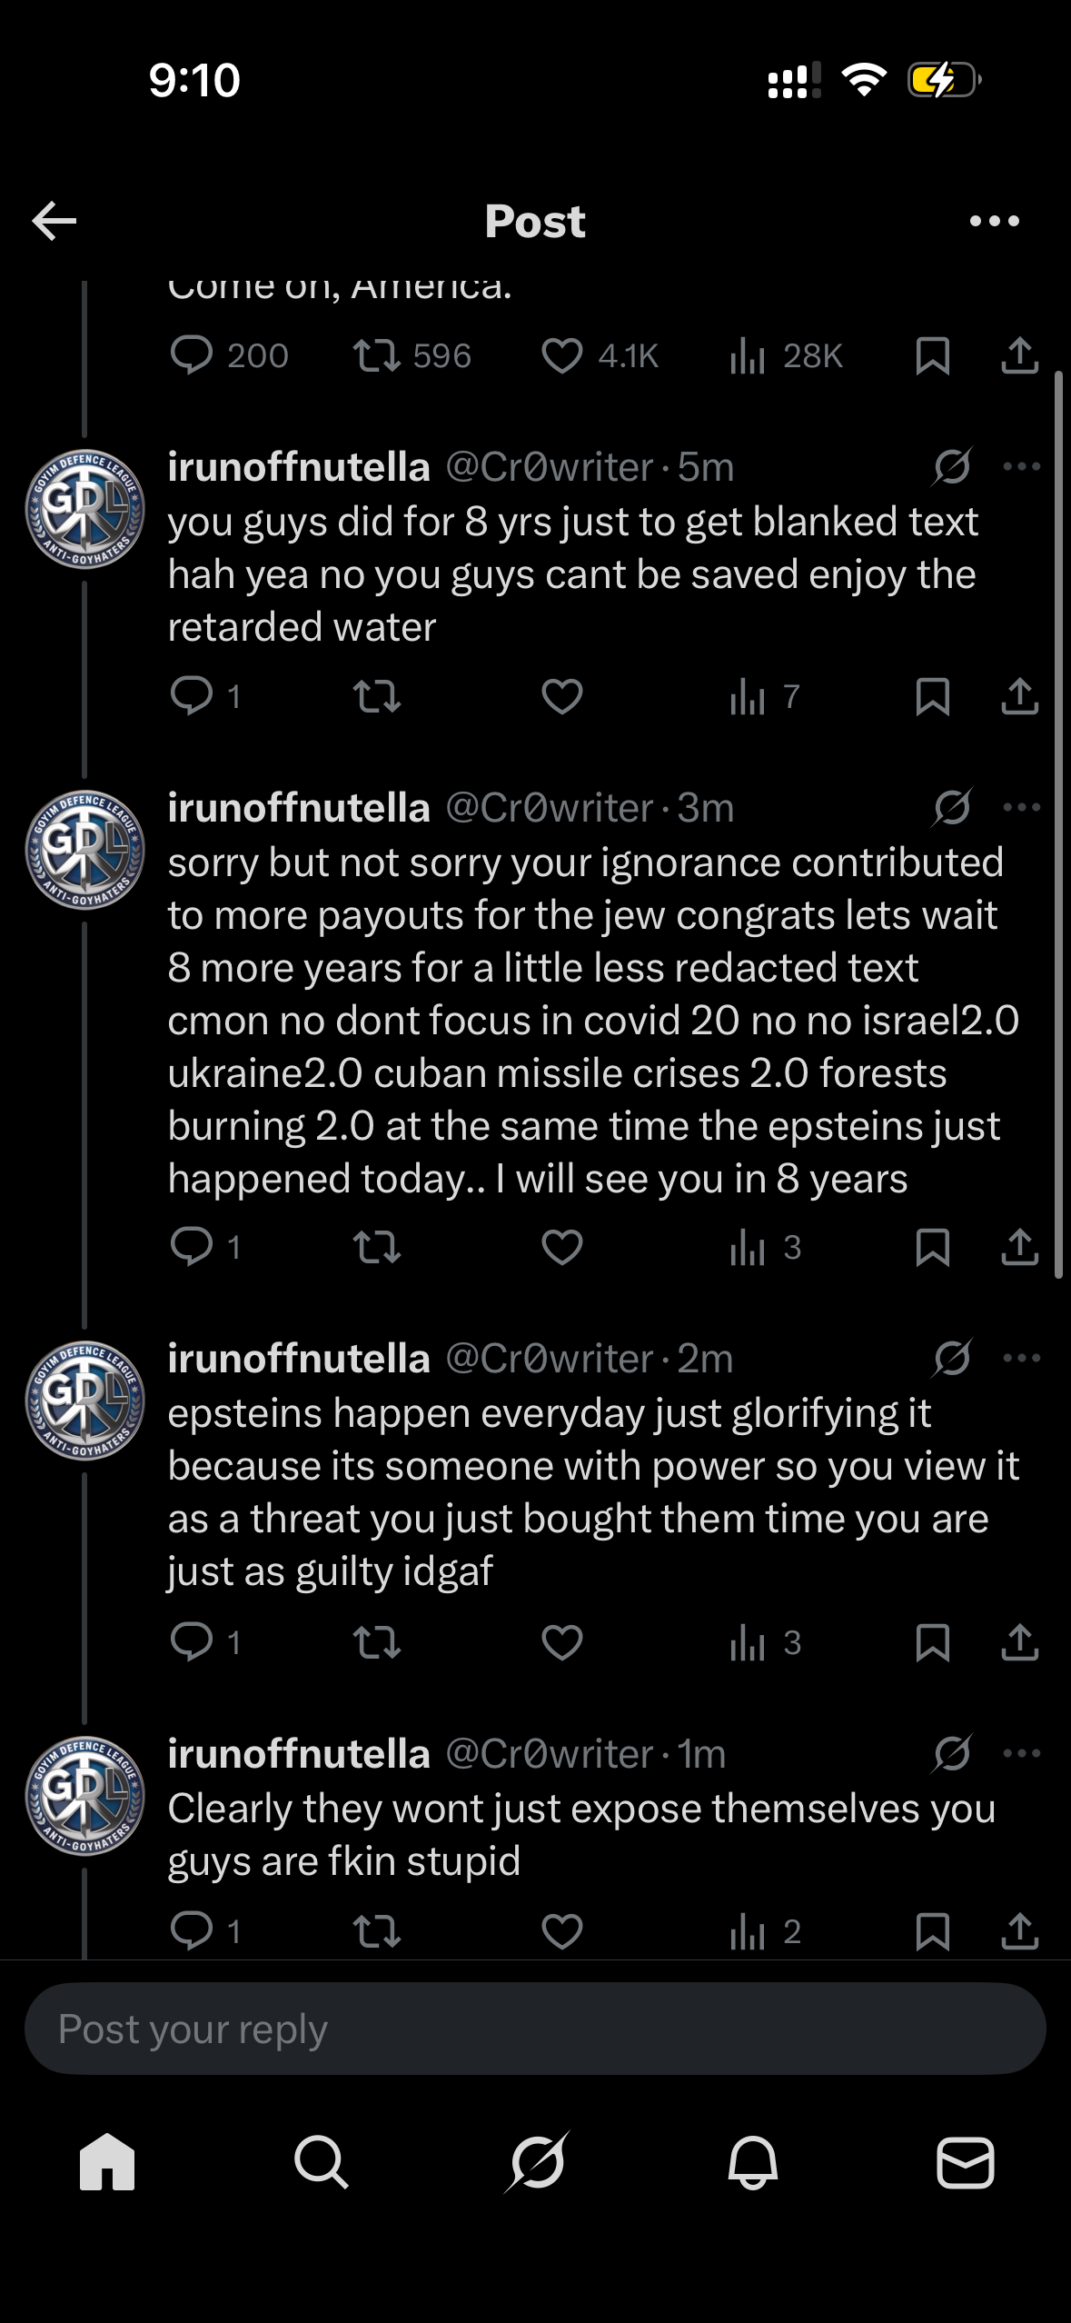
Task: Open more options on the 5m reply
Action: [1021, 467]
